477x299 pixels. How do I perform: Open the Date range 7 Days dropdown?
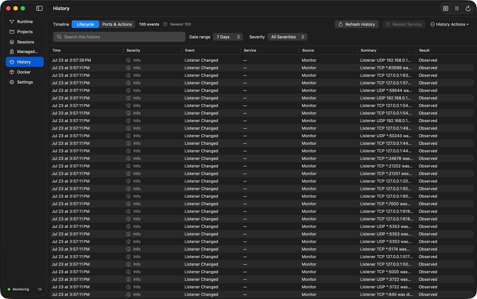(x=228, y=37)
